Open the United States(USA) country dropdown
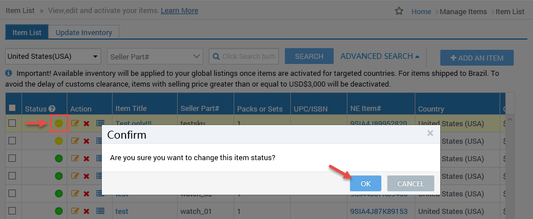 coord(53,57)
